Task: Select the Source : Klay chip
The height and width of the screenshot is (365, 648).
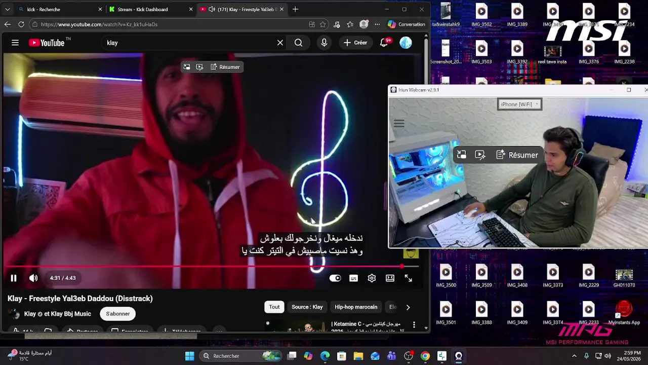Action: point(307,307)
